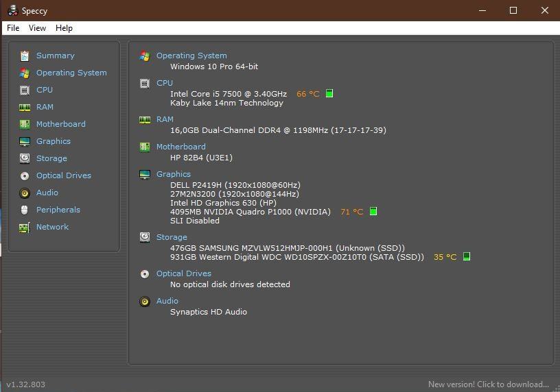Click the green CPU temperature indicator icon
This screenshot has width=560, height=392.
click(x=329, y=93)
